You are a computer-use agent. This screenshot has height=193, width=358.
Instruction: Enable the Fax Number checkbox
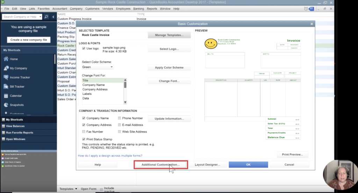coord(84,132)
